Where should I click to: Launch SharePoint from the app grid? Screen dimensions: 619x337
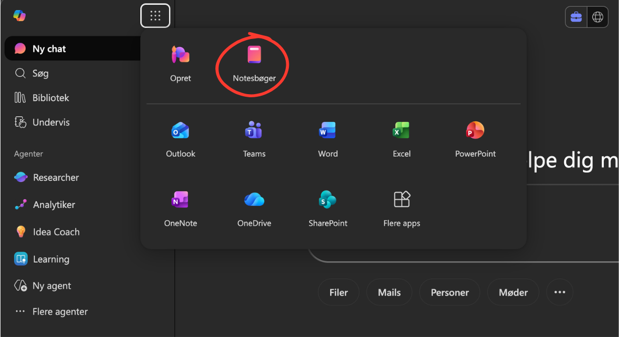327,209
